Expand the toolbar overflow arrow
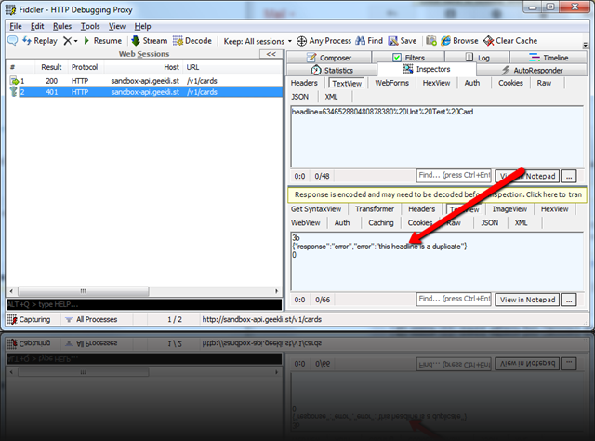Image resolution: width=595 pixels, height=441 pixels. 585,45
